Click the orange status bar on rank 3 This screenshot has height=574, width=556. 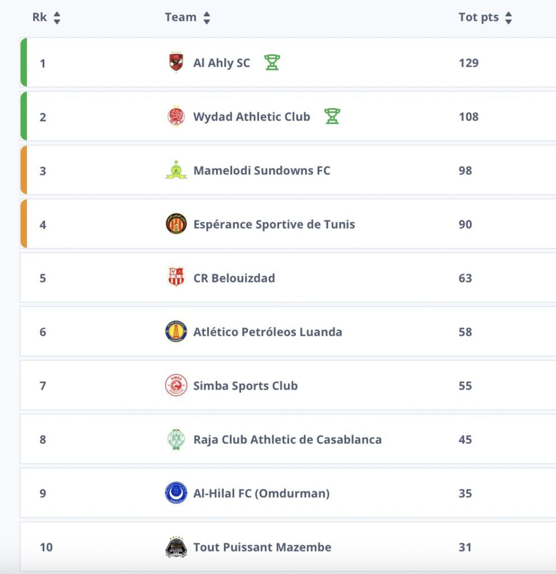24,170
